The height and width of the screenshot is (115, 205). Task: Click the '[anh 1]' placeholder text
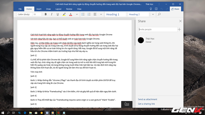[33, 55]
